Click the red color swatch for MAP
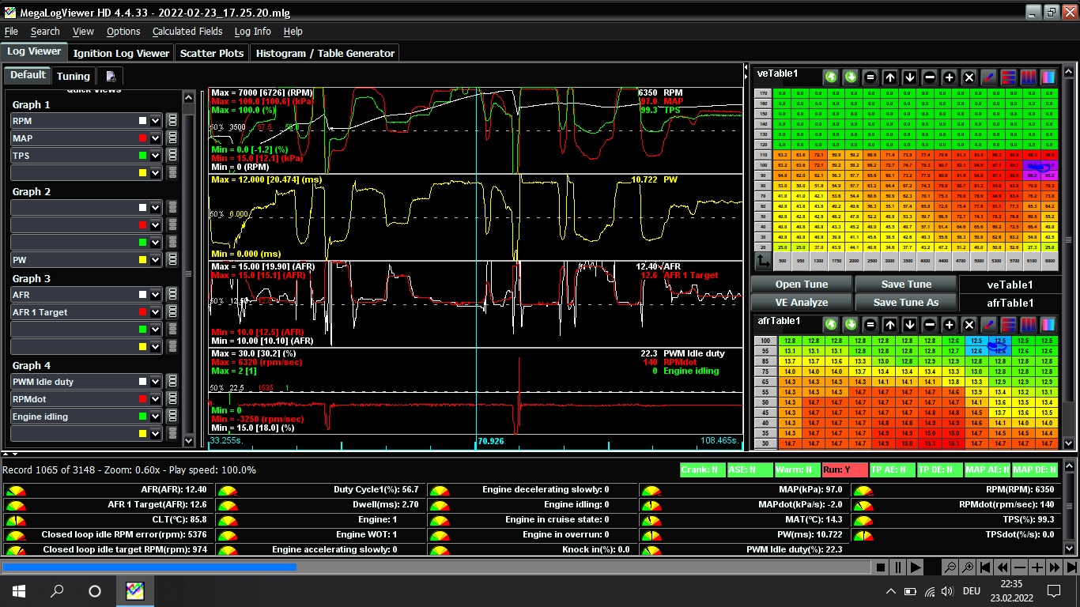Viewport: 1080px width, 607px height. coord(143,138)
